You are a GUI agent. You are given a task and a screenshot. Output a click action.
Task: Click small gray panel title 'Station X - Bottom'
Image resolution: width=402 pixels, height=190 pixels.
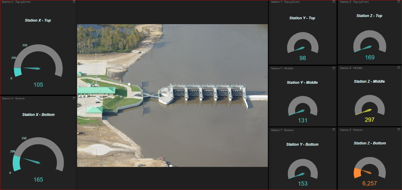13,98
